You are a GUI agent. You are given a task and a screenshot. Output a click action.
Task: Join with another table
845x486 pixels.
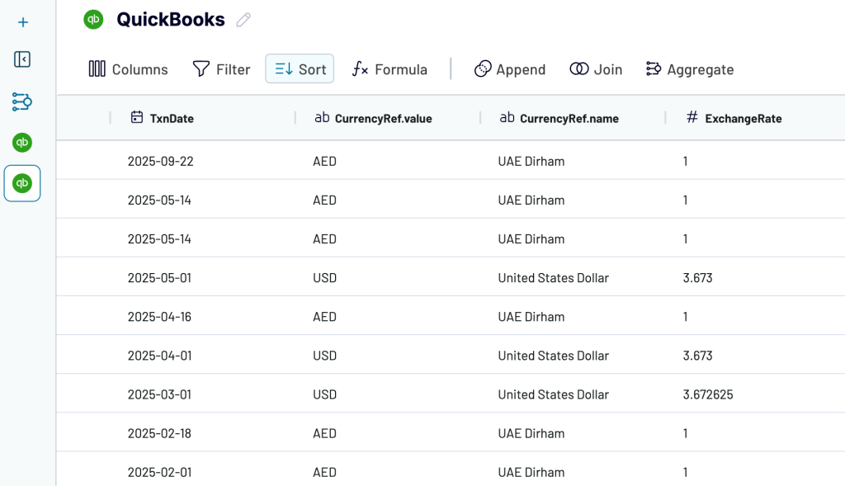click(596, 68)
